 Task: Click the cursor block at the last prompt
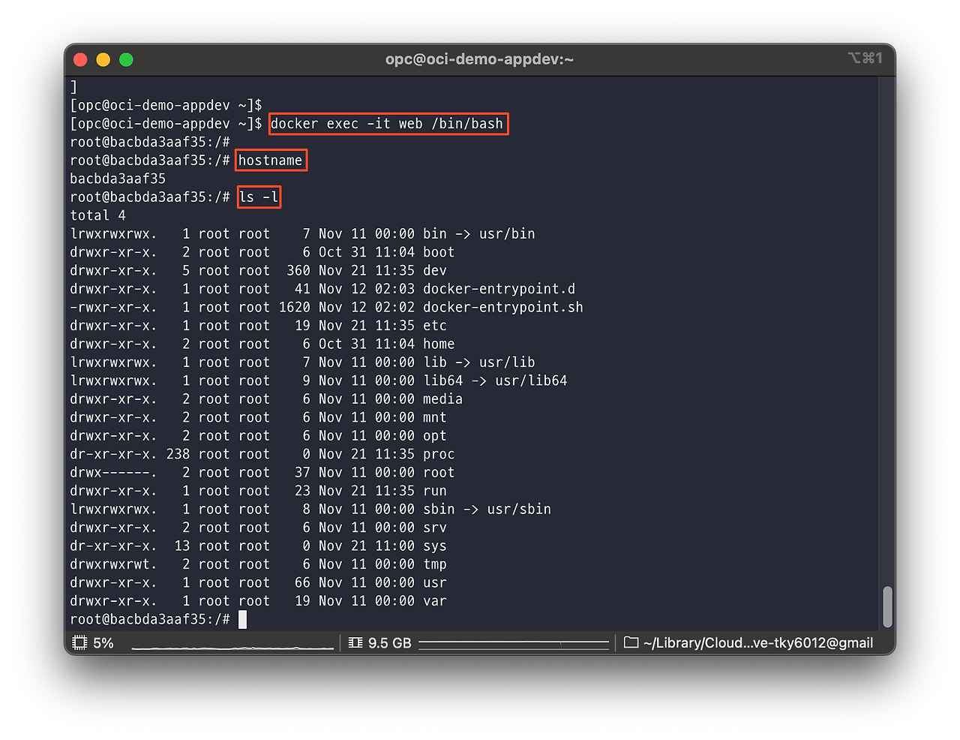coord(242,619)
